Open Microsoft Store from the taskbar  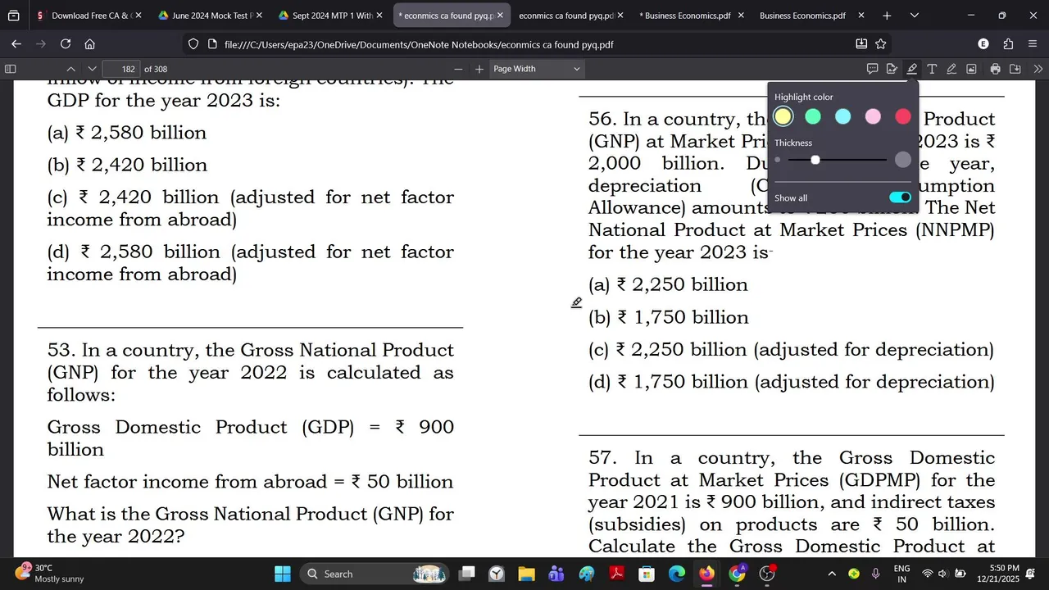point(647,574)
